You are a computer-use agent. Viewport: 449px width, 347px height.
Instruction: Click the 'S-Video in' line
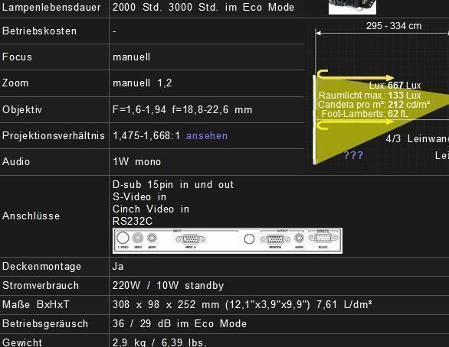[139, 196]
